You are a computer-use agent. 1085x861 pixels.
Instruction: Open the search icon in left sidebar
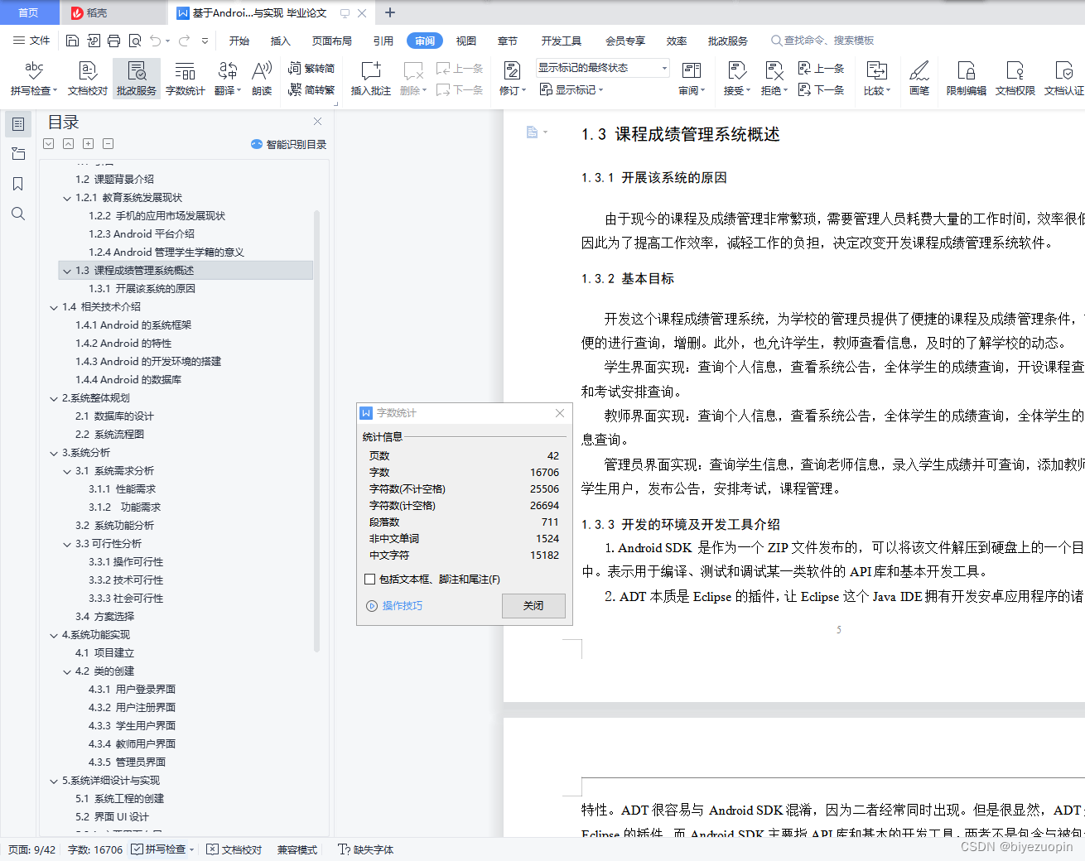coord(17,214)
